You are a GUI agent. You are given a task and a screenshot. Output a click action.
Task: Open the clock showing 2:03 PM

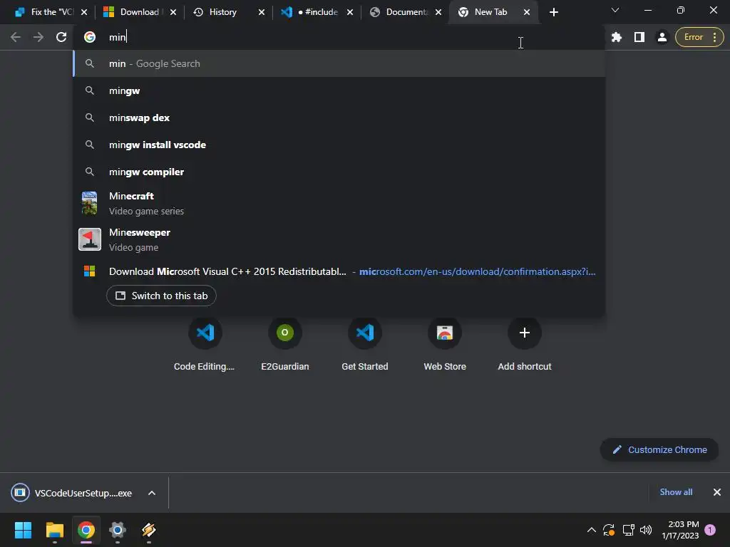pos(680,530)
